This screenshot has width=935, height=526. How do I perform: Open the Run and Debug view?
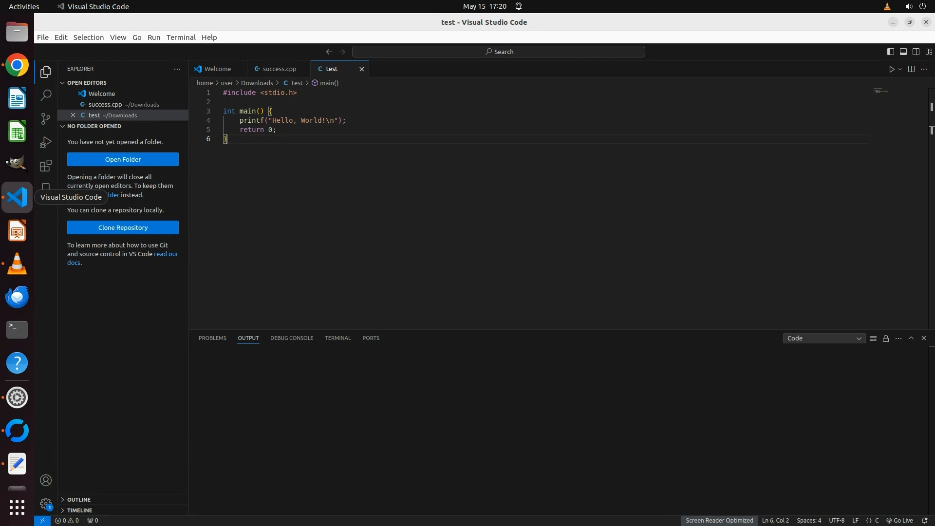(x=46, y=142)
